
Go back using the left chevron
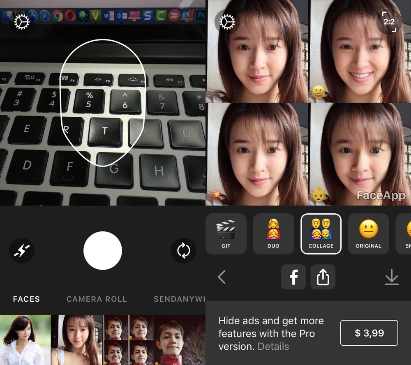(x=222, y=277)
